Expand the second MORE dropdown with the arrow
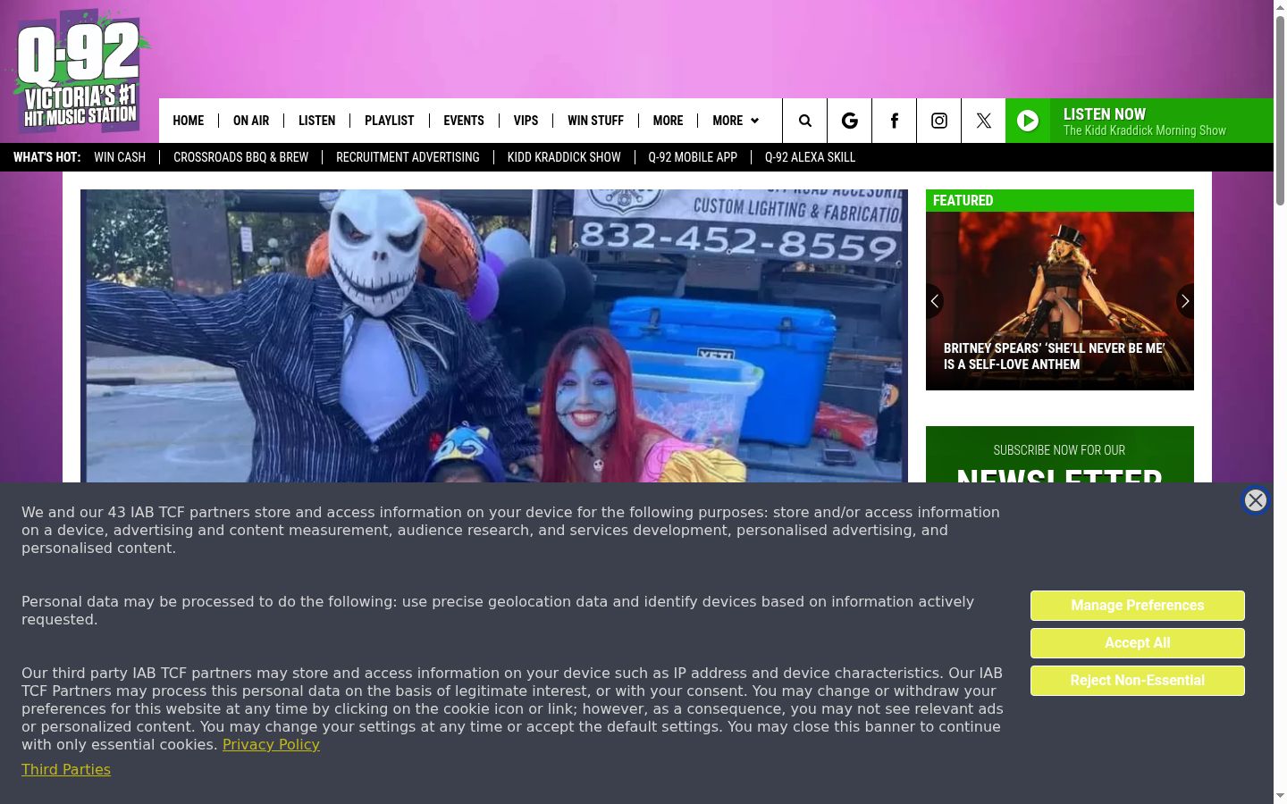1287x804 pixels. (x=736, y=121)
